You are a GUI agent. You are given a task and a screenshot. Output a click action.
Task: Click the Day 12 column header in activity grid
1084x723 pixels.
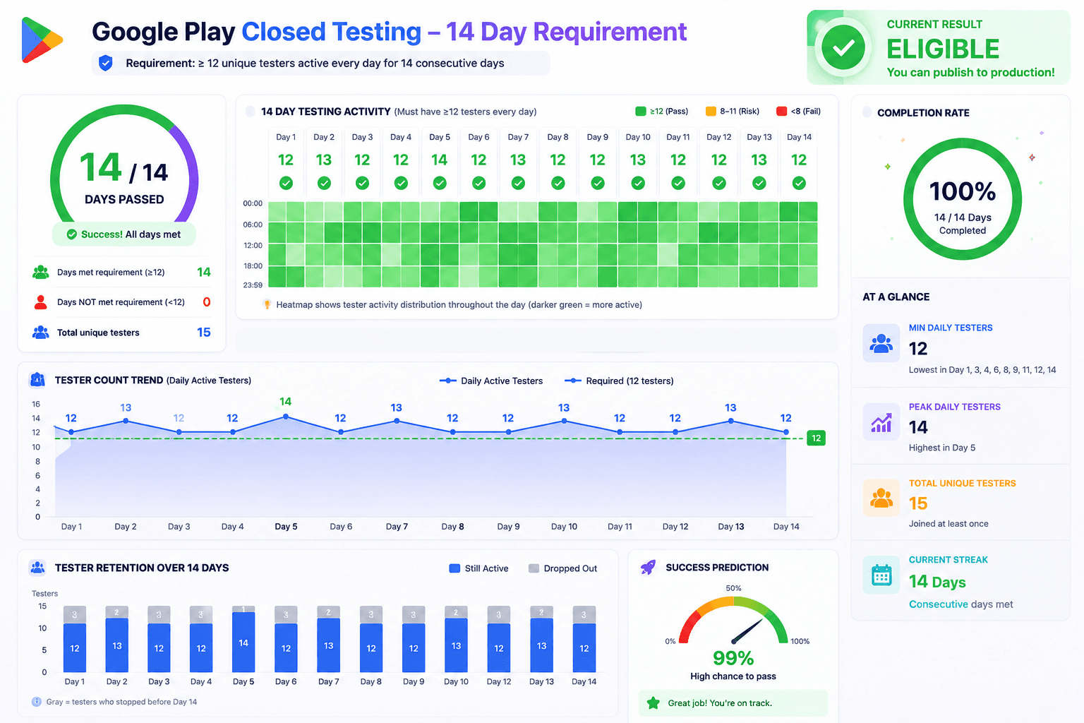(719, 137)
